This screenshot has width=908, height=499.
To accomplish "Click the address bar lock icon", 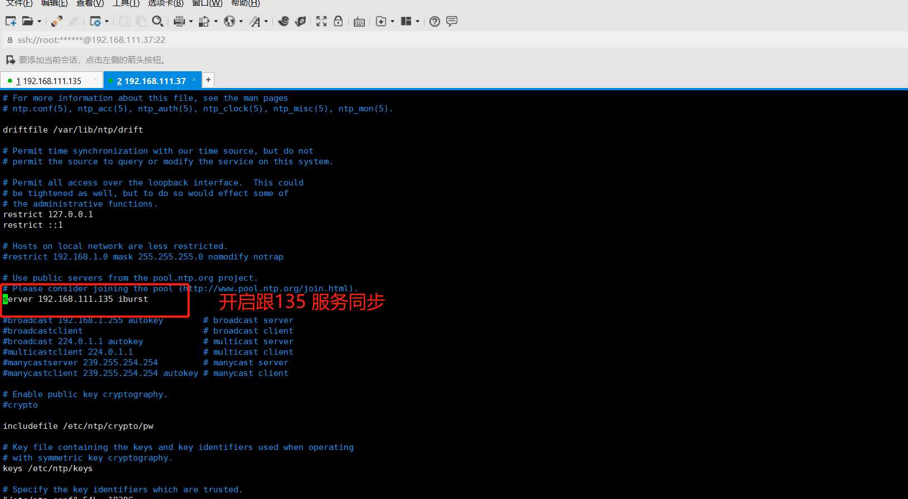I will tap(9, 40).
